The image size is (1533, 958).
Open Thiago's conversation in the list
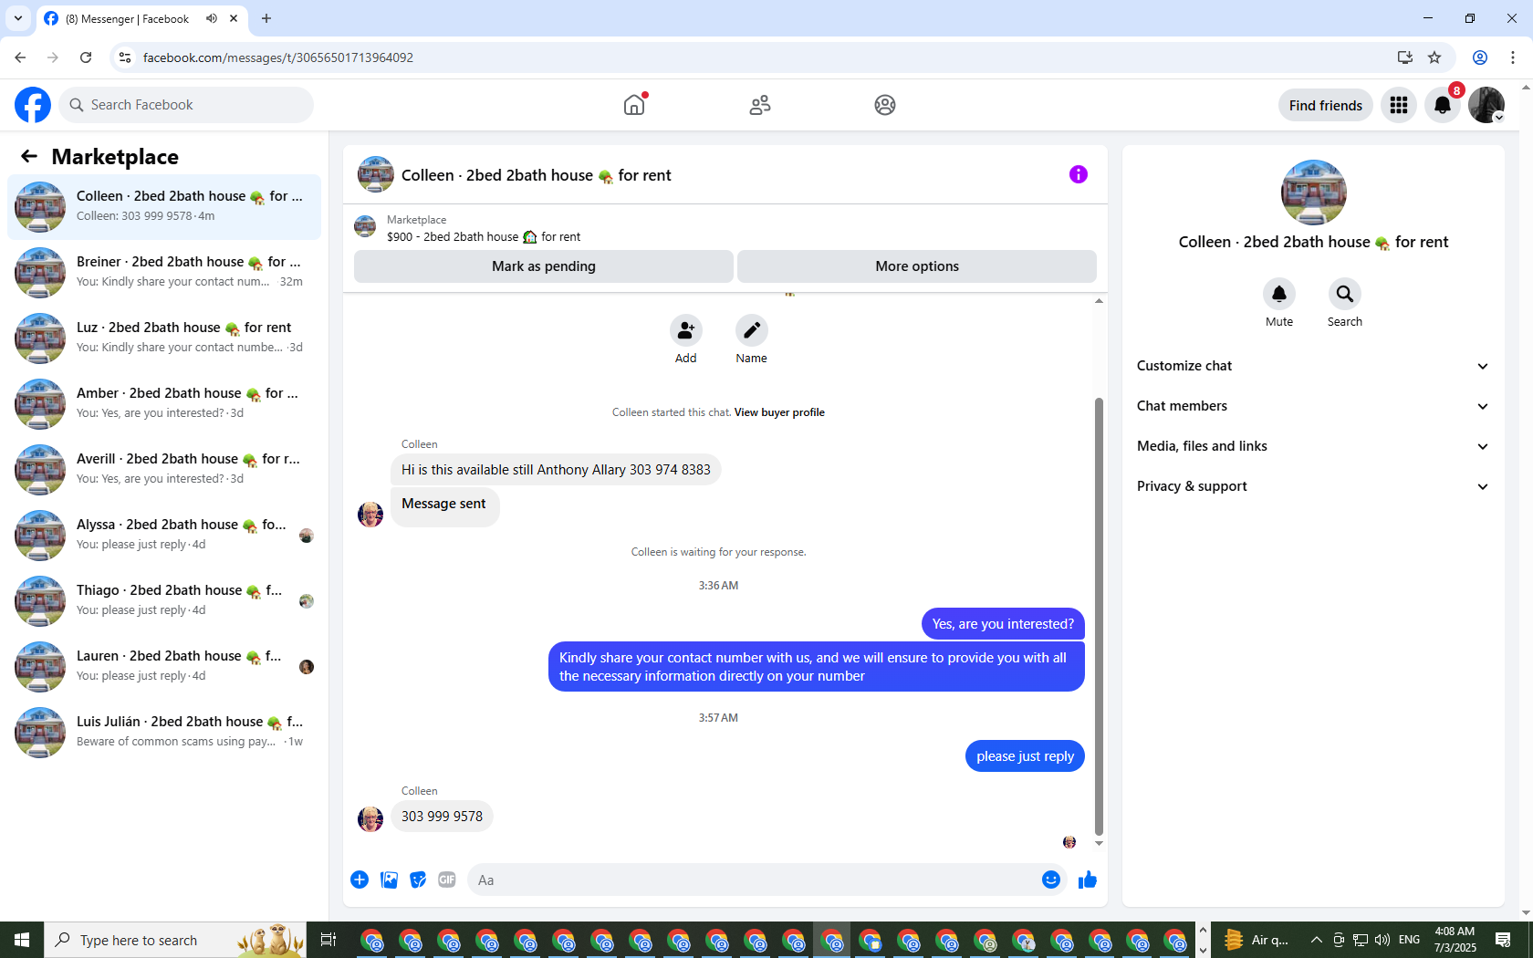point(164,601)
